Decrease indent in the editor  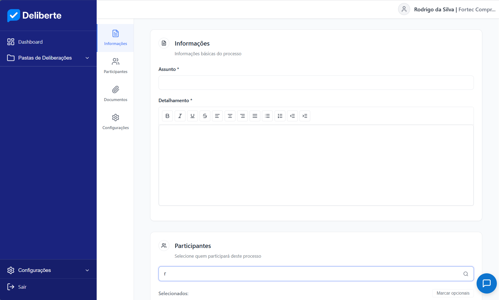[292, 116]
